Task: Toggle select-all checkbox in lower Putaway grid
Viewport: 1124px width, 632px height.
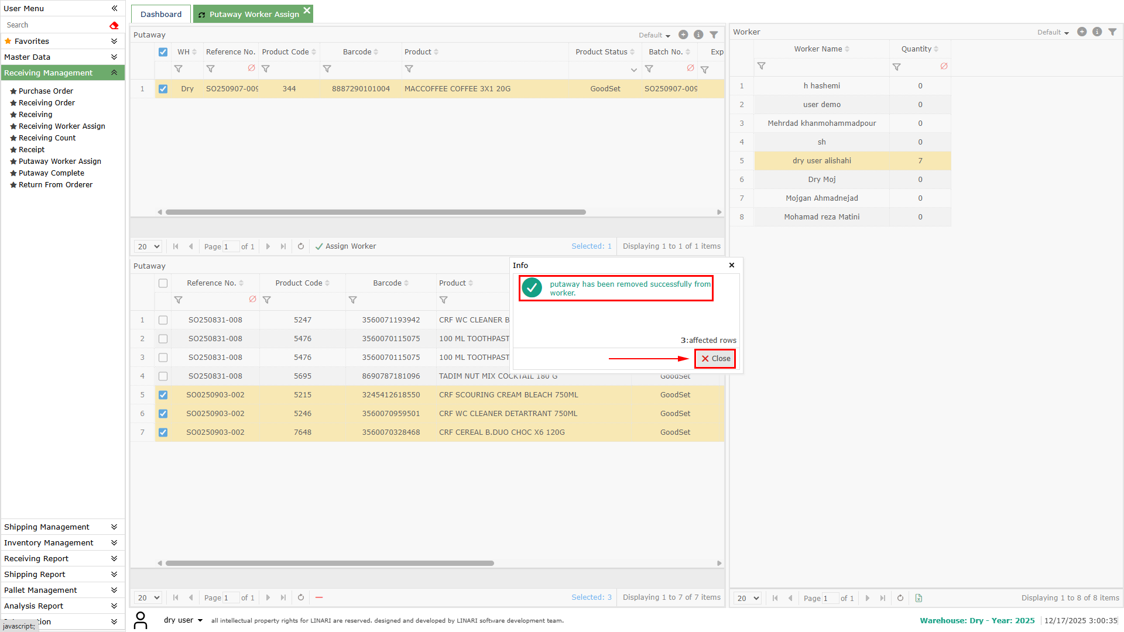Action: point(163,283)
